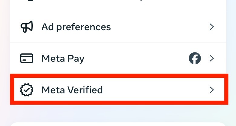This screenshot has height=126, width=236.
Task: Tap the white card at the bottom edge
Action: tap(118, 124)
